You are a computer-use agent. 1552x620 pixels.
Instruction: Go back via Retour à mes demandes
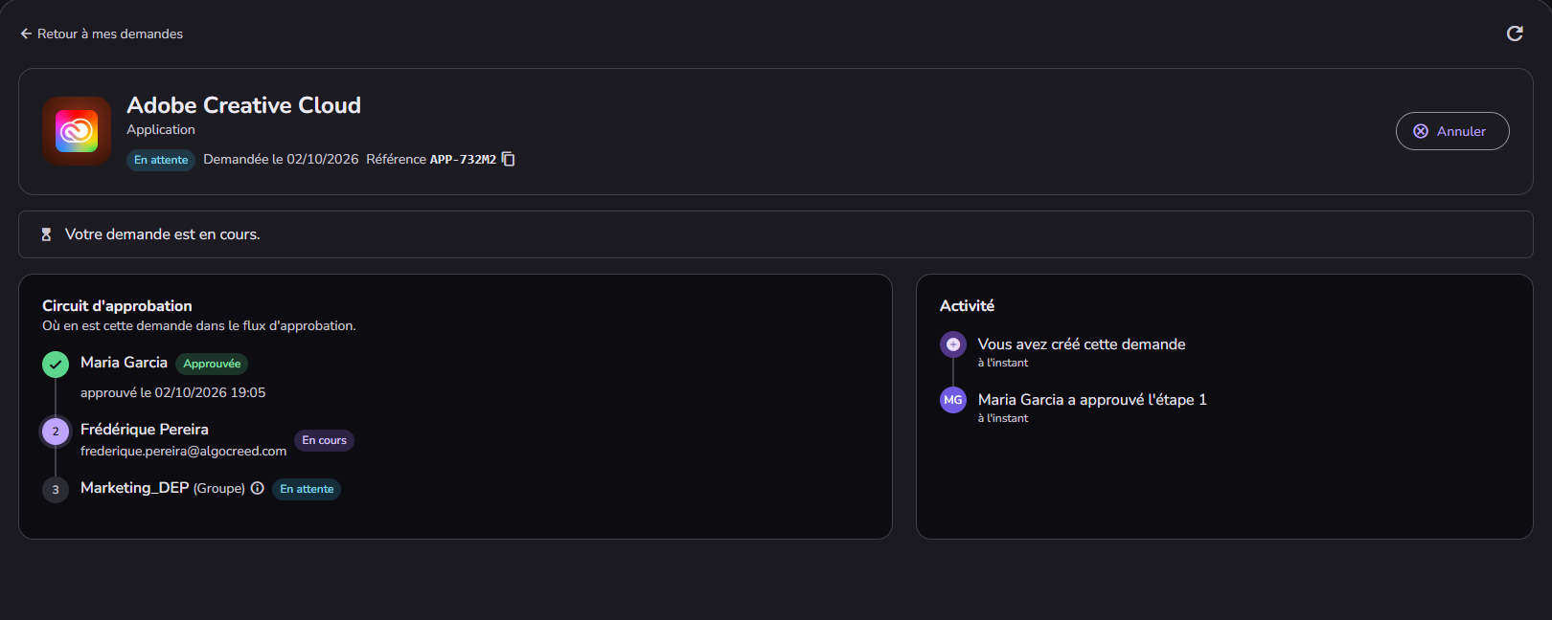tap(102, 33)
